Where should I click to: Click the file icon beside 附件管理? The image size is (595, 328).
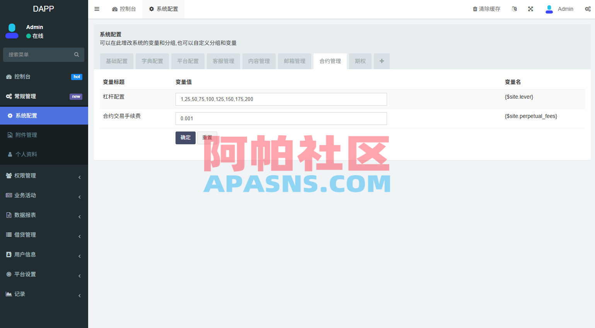(x=10, y=135)
